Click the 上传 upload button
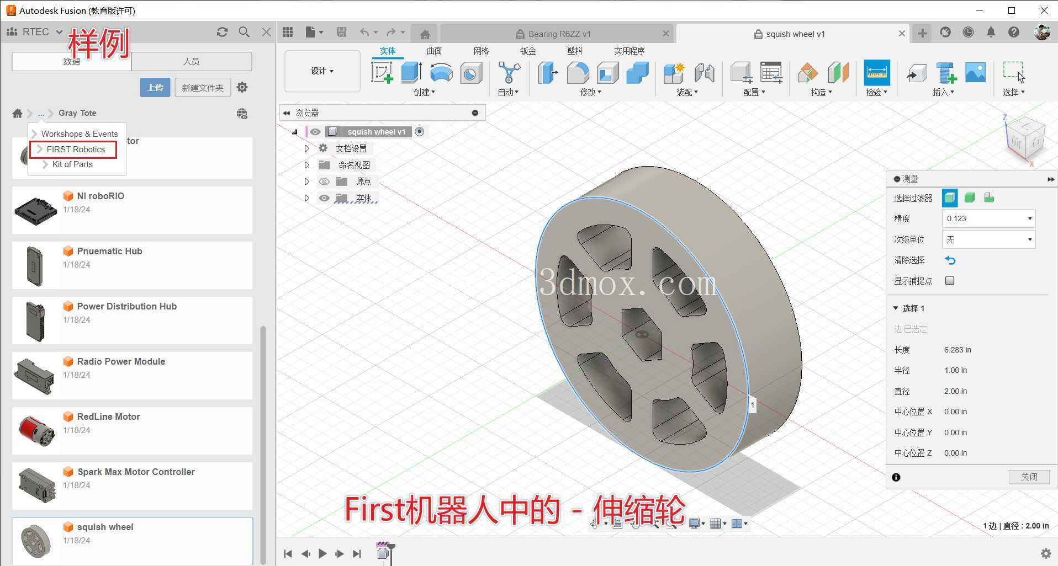This screenshot has width=1058, height=566. [x=155, y=87]
